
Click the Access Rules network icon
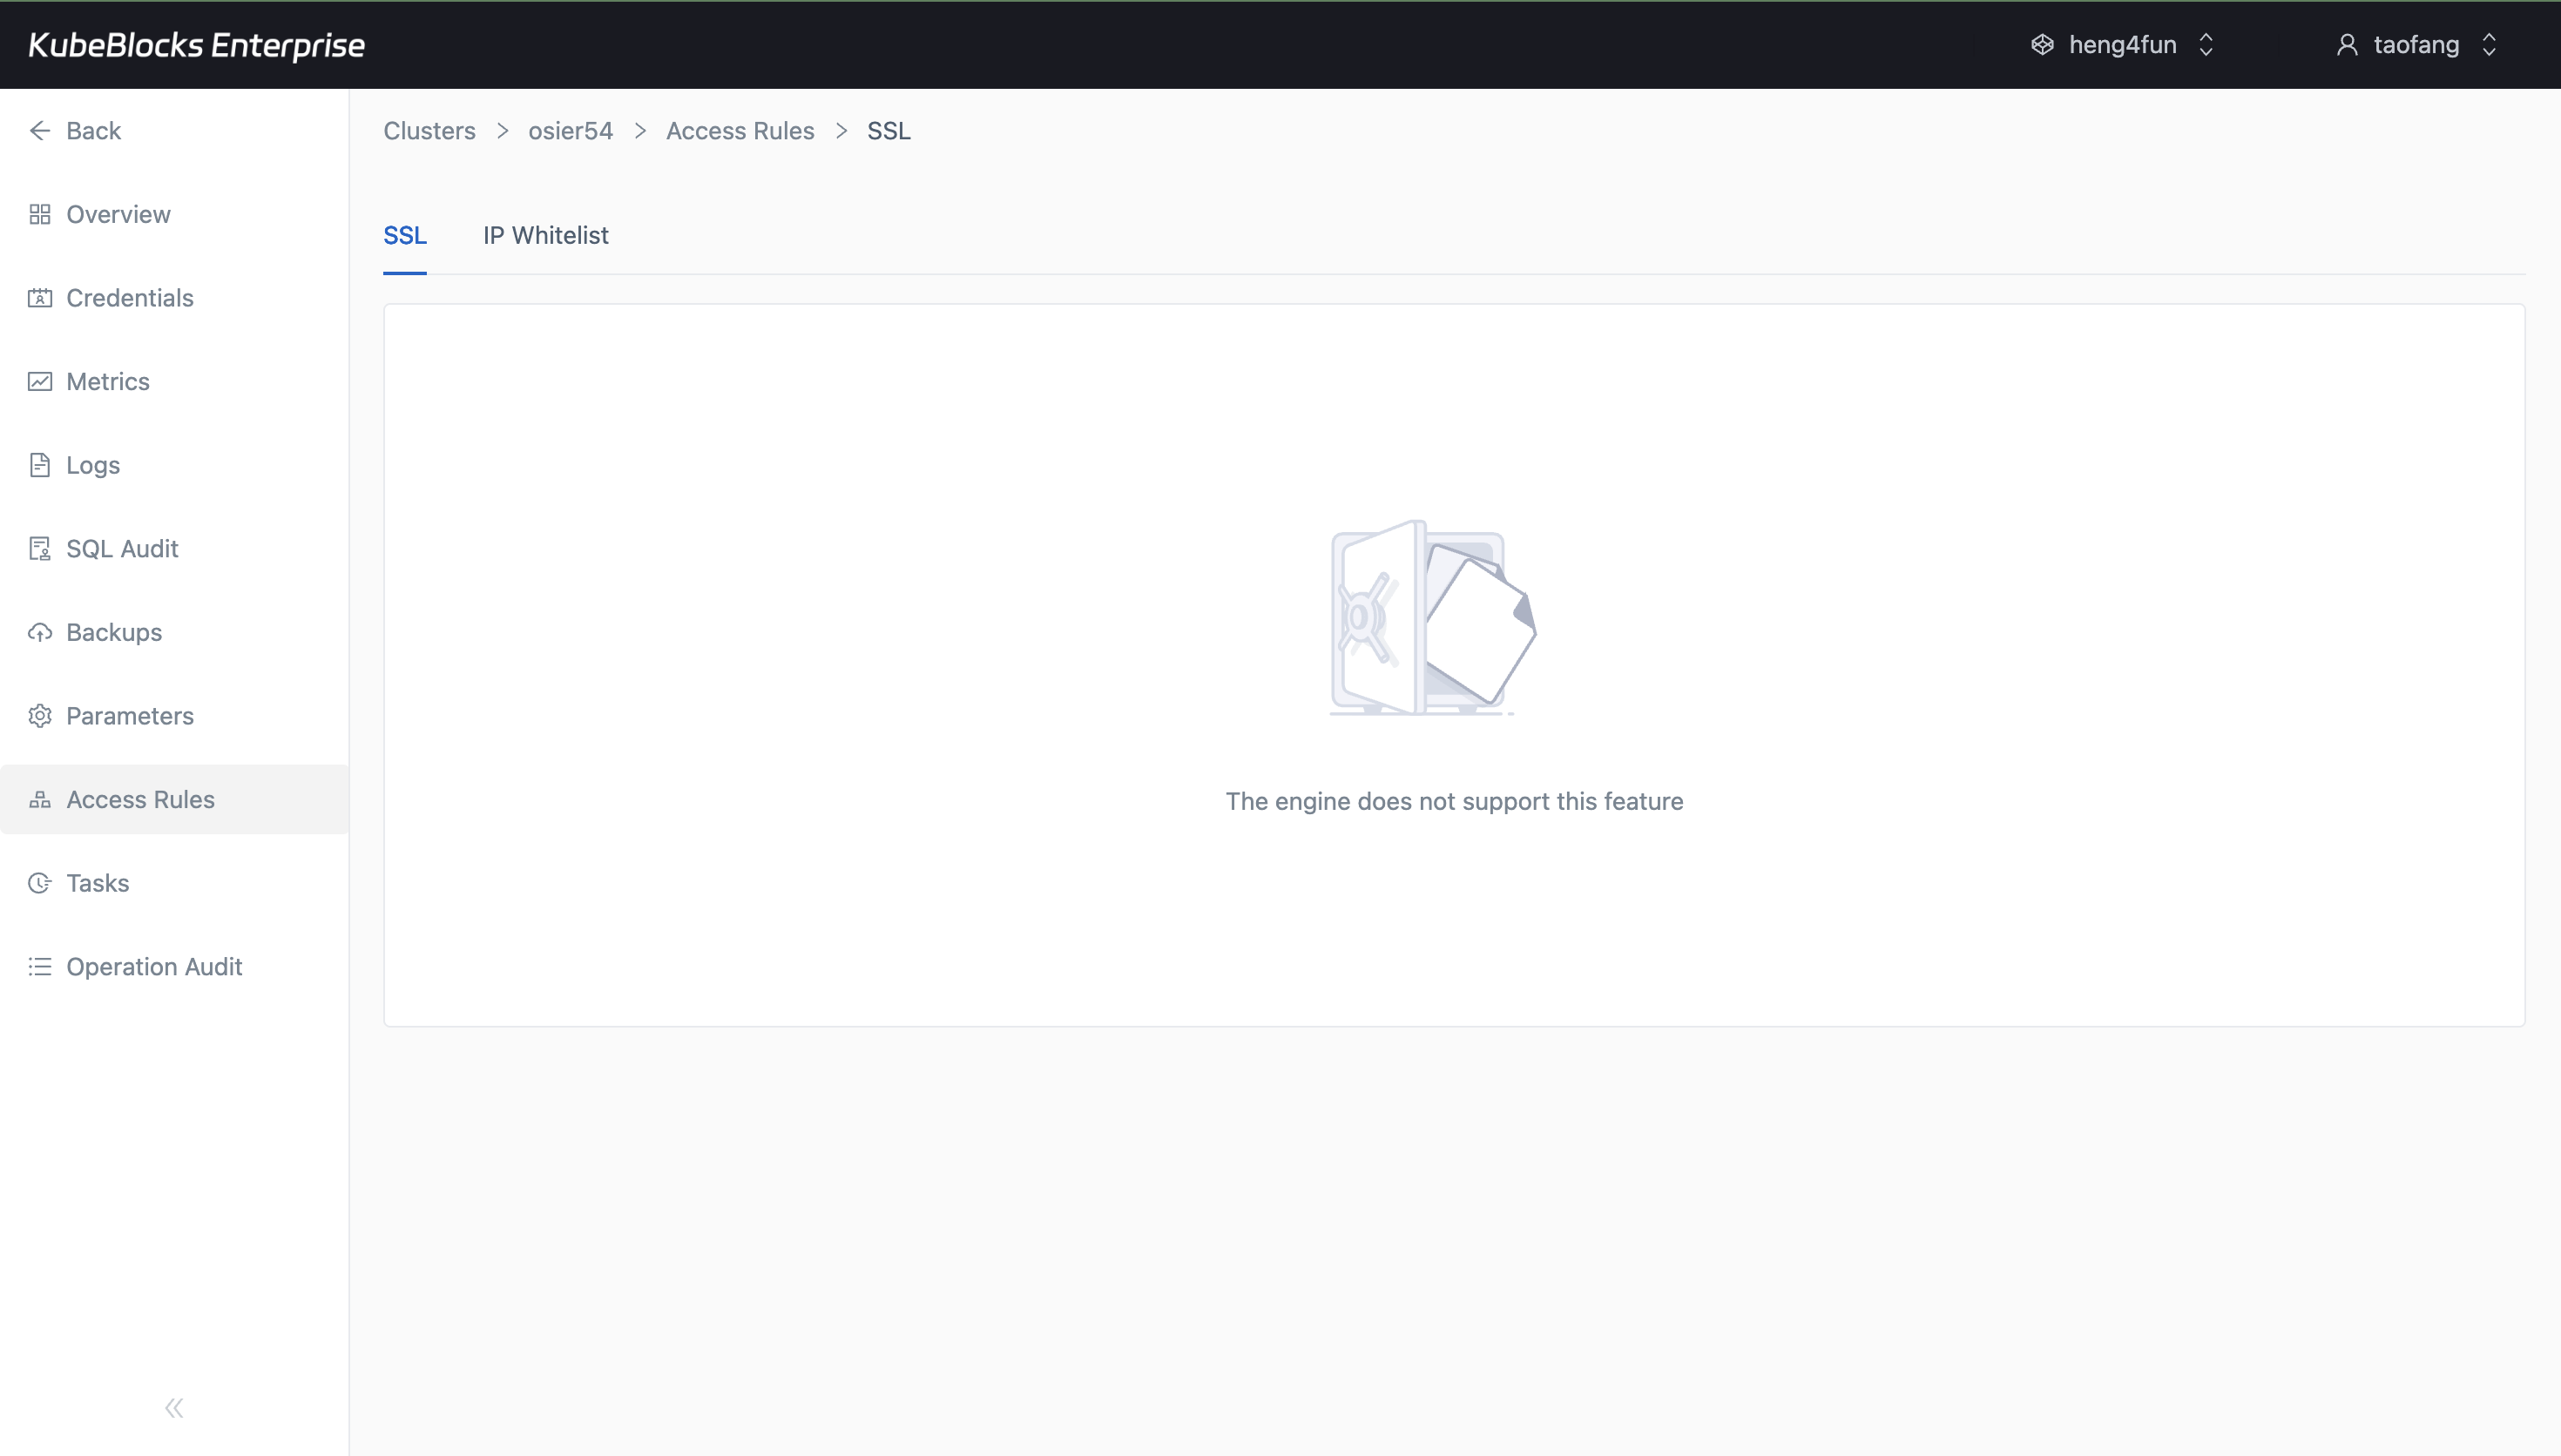coord(40,799)
